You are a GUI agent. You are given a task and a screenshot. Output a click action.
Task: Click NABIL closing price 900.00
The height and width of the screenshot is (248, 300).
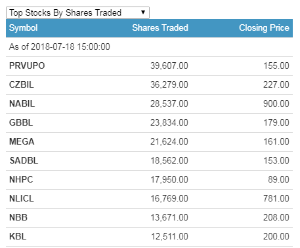[276, 103]
